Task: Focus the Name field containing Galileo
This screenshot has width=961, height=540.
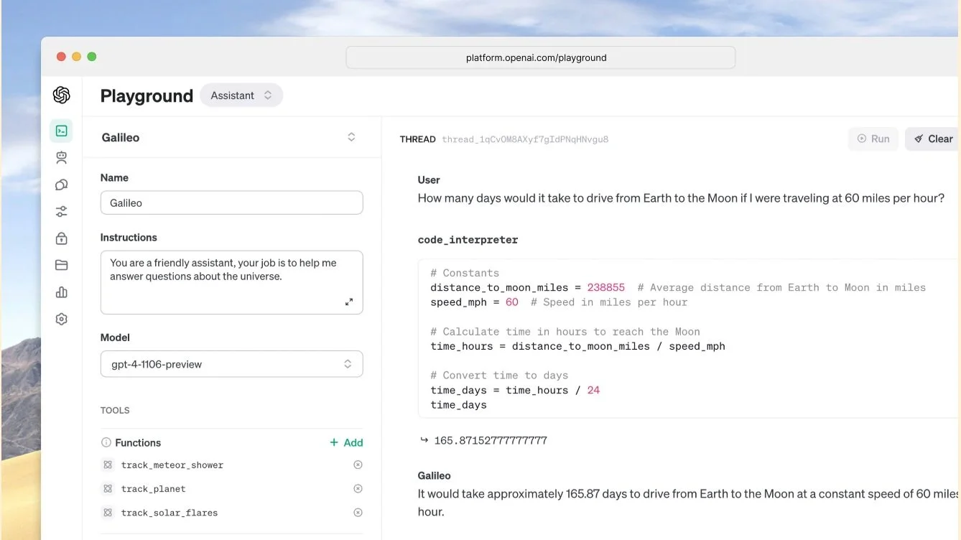Action: coord(231,202)
